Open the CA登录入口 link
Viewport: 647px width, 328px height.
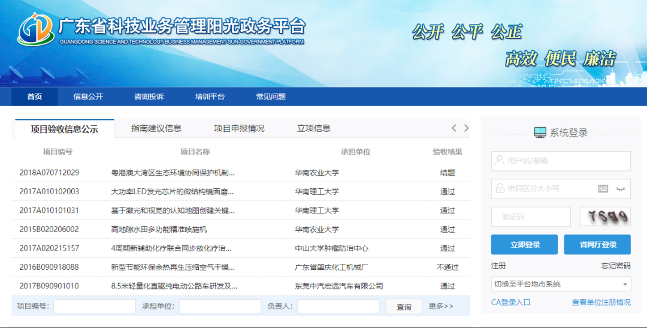[511, 302]
